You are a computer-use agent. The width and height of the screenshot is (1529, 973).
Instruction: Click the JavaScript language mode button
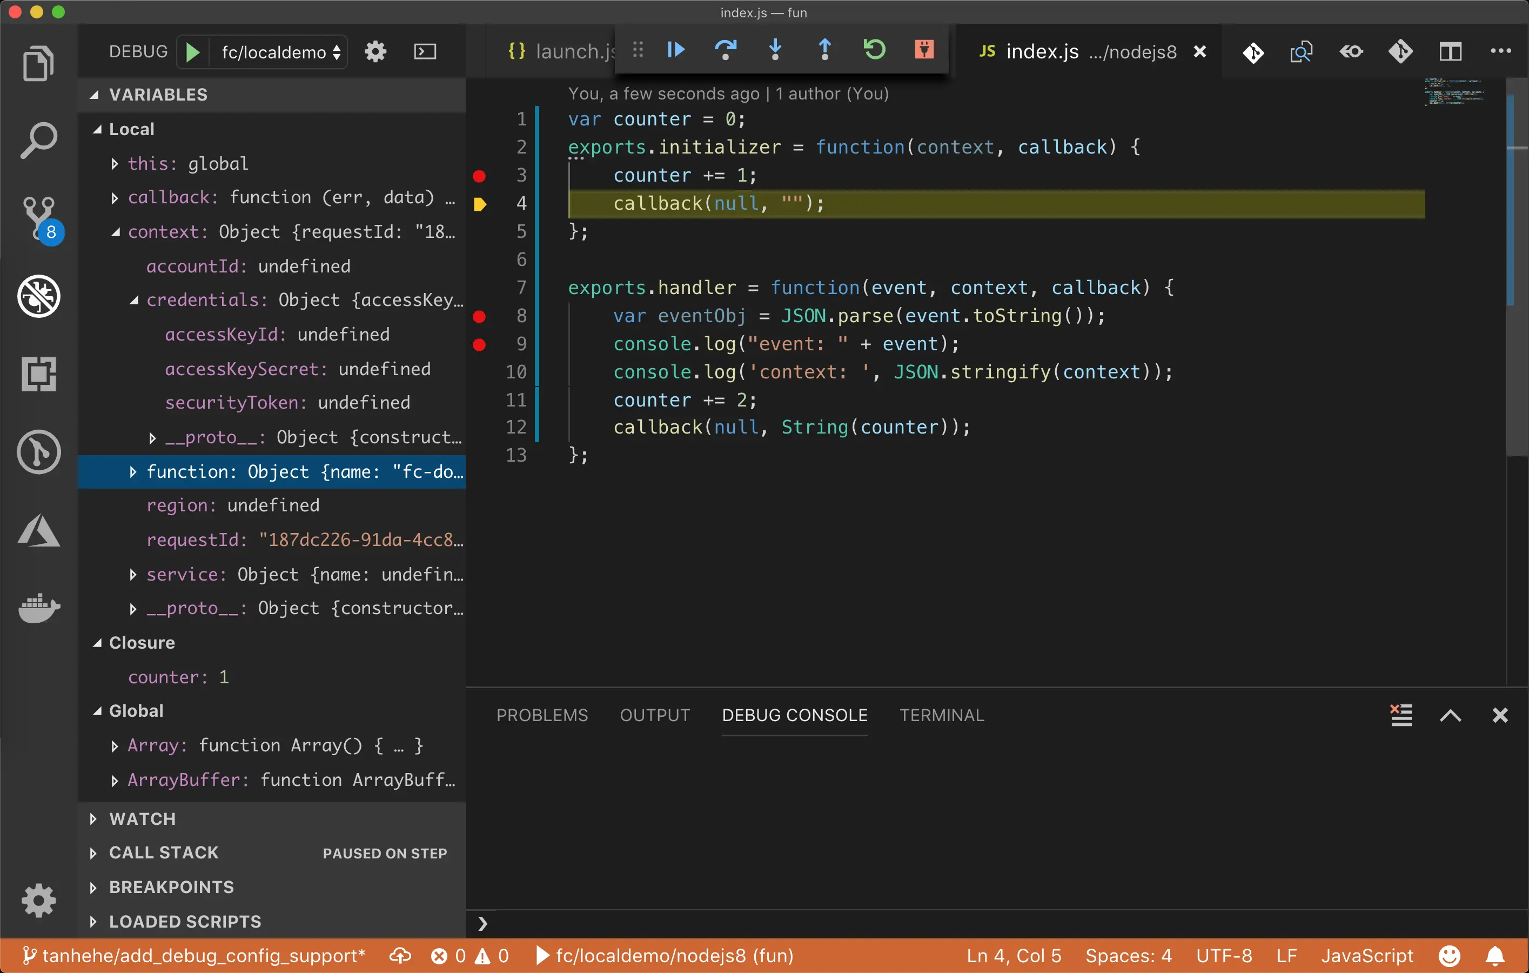(1366, 955)
